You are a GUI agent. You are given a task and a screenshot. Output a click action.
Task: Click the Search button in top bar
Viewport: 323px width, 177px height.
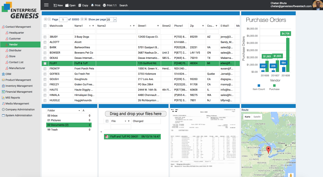(x=123, y=5)
